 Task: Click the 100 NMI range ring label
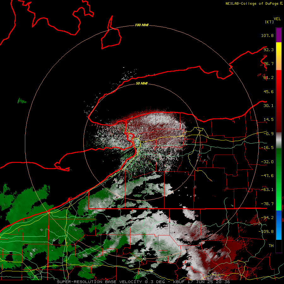tap(142, 25)
